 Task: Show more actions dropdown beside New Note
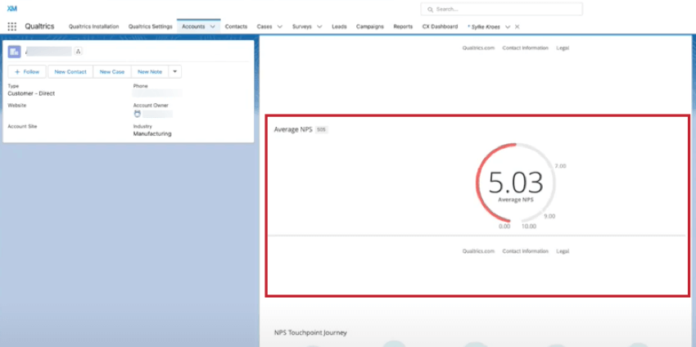pyautogui.click(x=175, y=72)
